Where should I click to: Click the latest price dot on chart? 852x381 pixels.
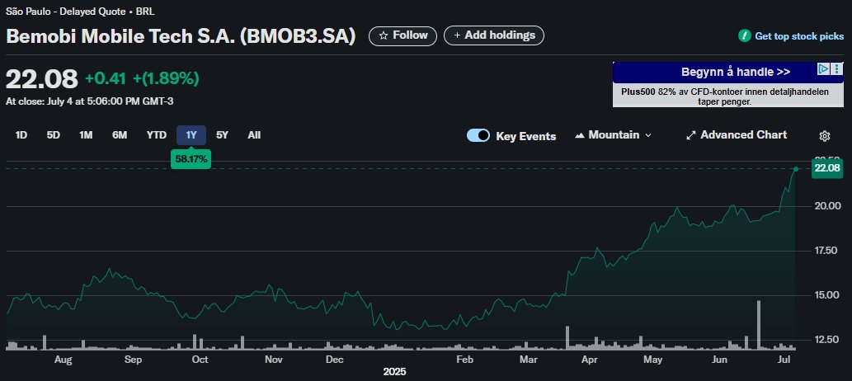pyautogui.click(x=795, y=169)
